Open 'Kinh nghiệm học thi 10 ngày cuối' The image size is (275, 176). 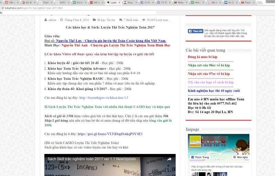(x=213, y=91)
